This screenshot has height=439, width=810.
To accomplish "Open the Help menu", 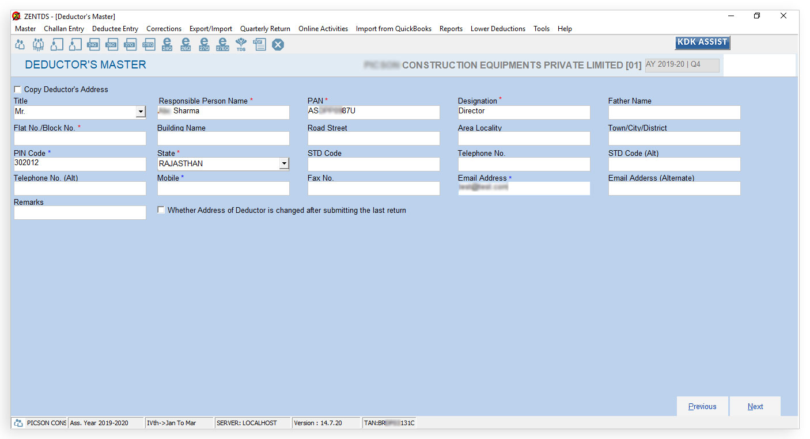I will pos(565,29).
